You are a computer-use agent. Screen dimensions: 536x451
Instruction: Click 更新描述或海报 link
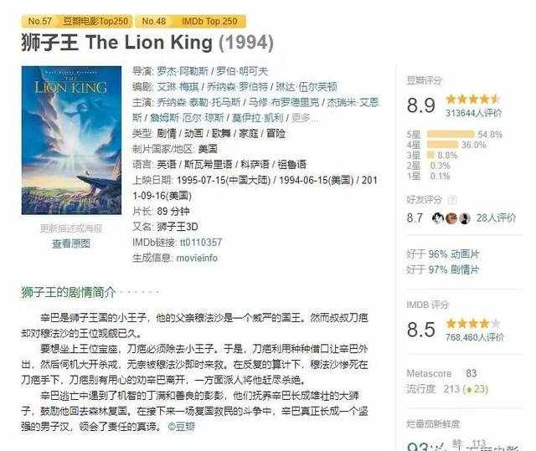[x=71, y=228]
